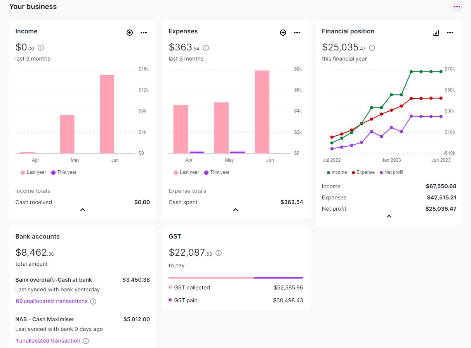471x348 pixels.
Task: Open the Your business more options menu
Action: pyautogui.click(x=457, y=7)
